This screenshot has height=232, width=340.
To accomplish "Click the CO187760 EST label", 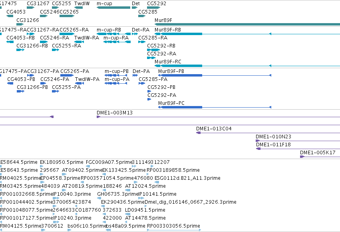I will pyautogui.click(x=88, y=210).
